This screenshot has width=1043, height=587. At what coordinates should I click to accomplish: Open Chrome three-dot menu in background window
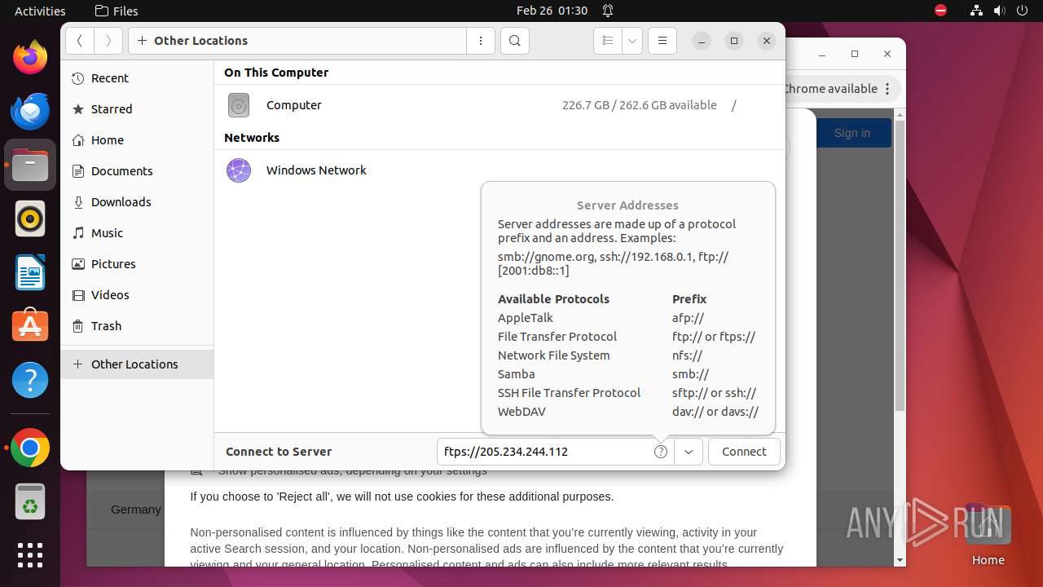click(888, 89)
